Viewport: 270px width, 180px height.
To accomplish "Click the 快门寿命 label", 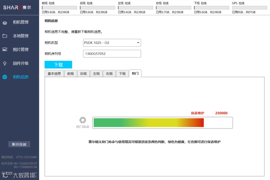I will coord(83,127).
